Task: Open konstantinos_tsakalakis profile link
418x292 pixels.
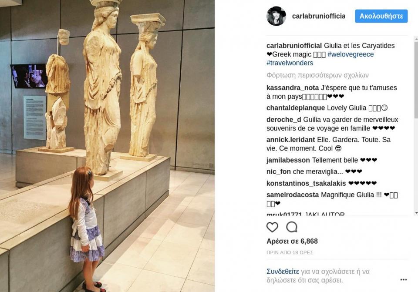Action: click(306, 183)
